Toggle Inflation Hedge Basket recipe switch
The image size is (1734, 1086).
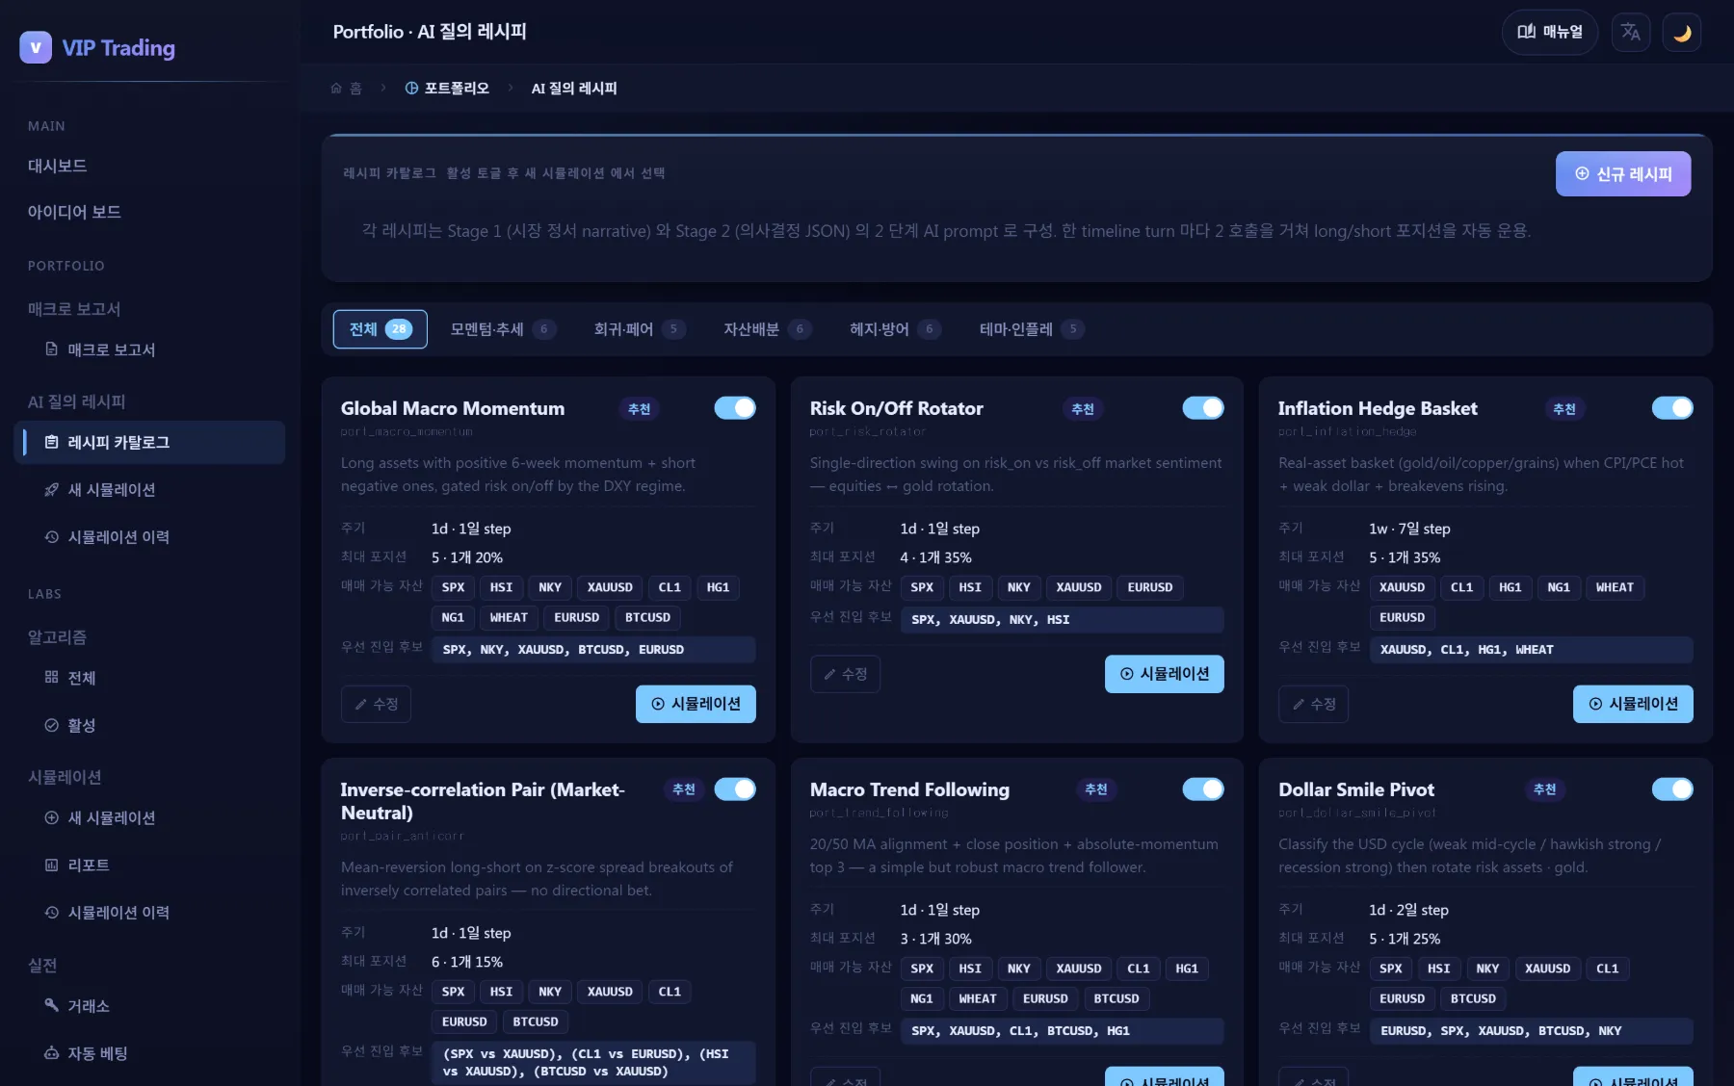1672,408
